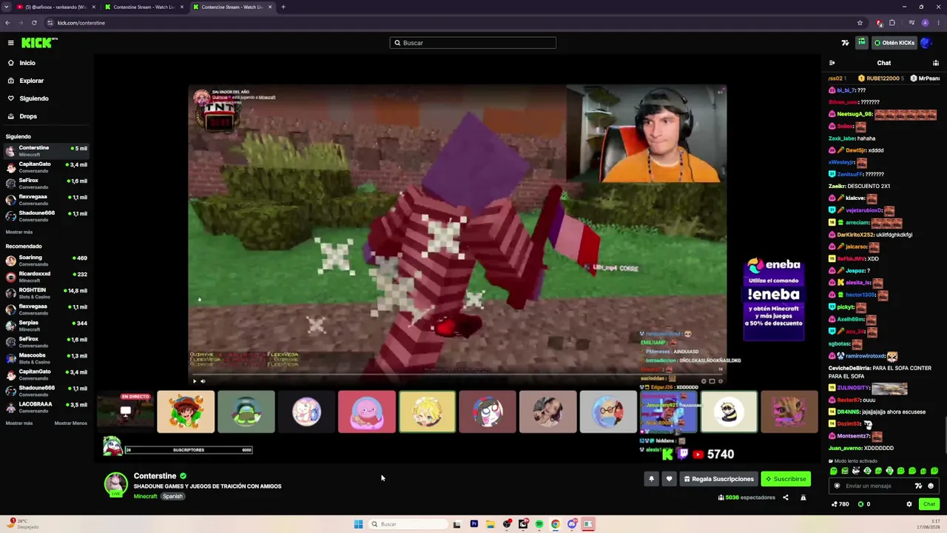Open the Spotify icon in the taskbar

539,524
